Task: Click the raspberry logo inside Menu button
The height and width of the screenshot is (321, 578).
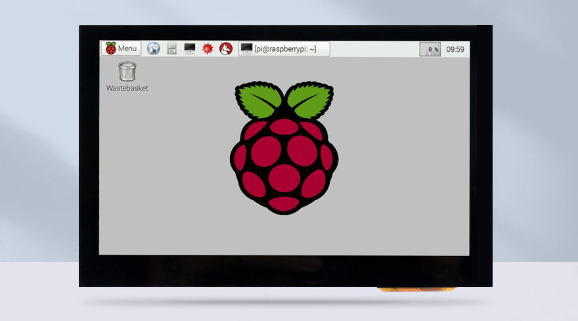Action: pyautogui.click(x=110, y=49)
